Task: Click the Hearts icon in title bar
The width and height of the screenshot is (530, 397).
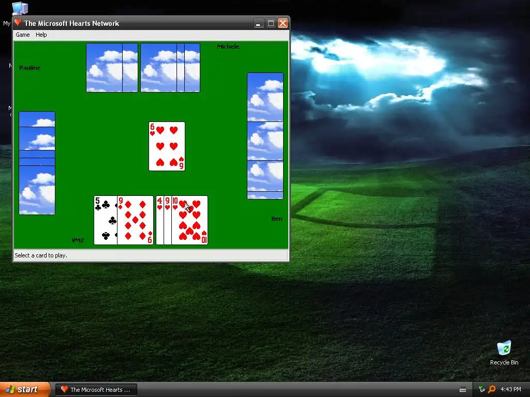Action: click(x=18, y=23)
